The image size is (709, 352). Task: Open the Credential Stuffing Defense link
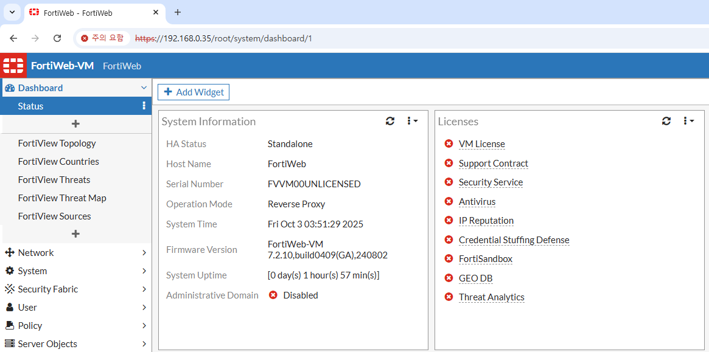(x=514, y=240)
